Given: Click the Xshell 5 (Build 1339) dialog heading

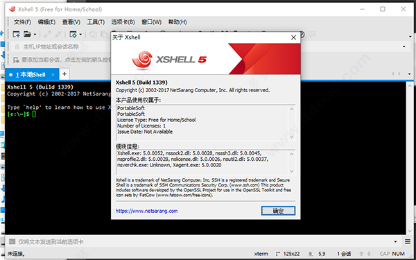Looking at the screenshot, I should tap(141, 83).
